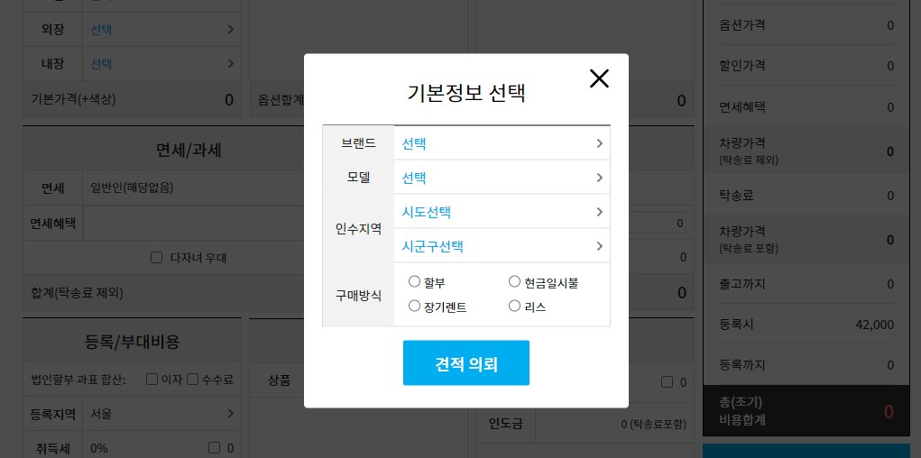The height and width of the screenshot is (458, 921).
Task: Toggle the 이자 checkbox
Action: [152, 380]
